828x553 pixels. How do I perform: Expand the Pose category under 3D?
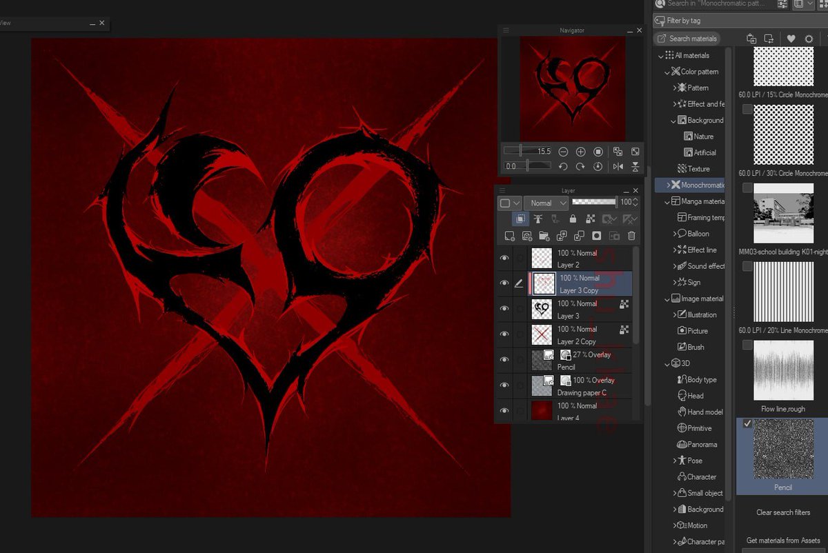click(x=674, y=461)
